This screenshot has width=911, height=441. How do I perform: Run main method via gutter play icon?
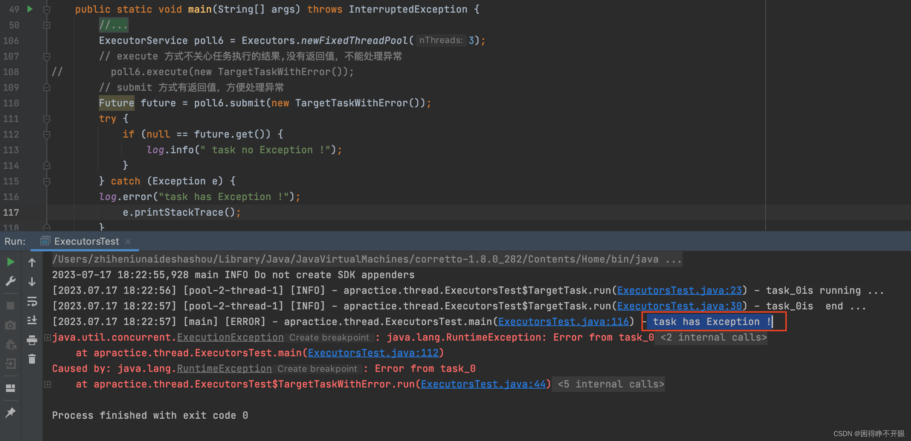30,9
